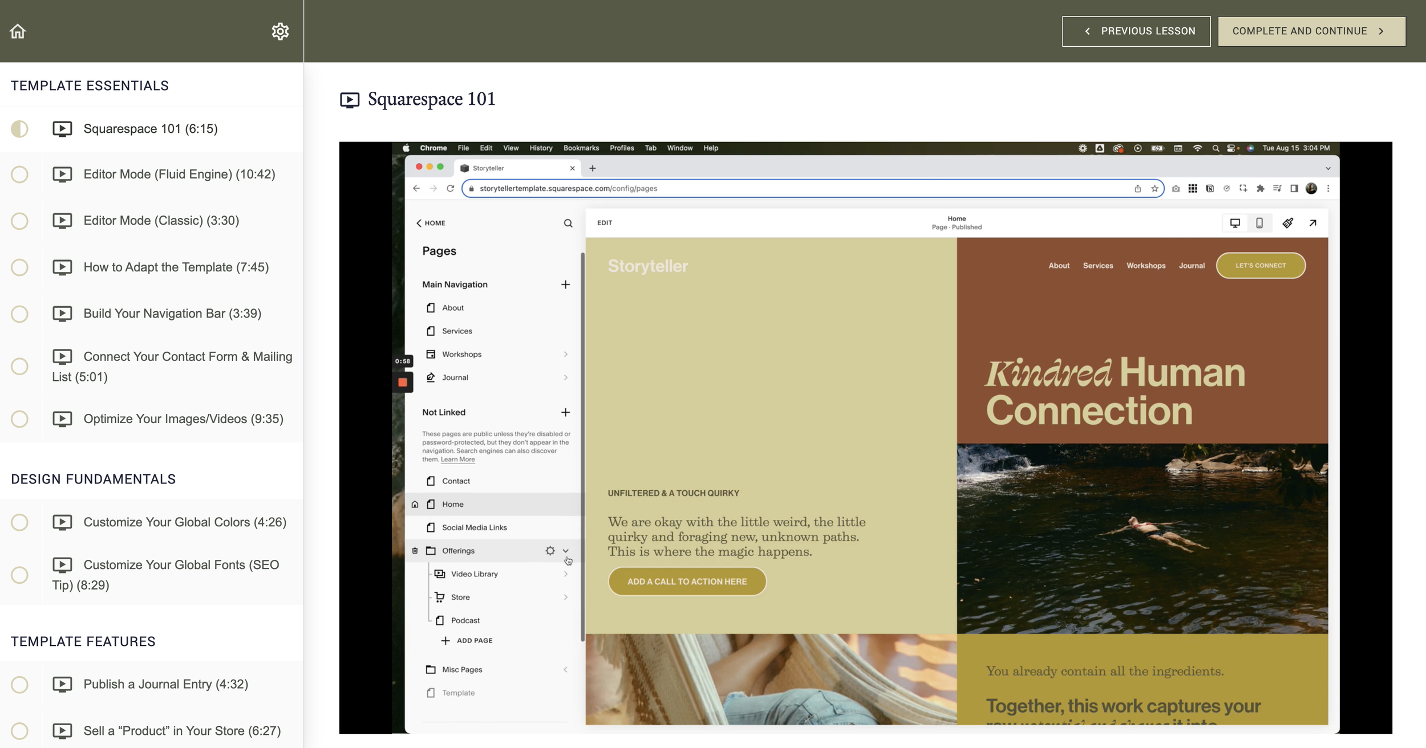Click Chrome side panel icon

(1294, 189)
